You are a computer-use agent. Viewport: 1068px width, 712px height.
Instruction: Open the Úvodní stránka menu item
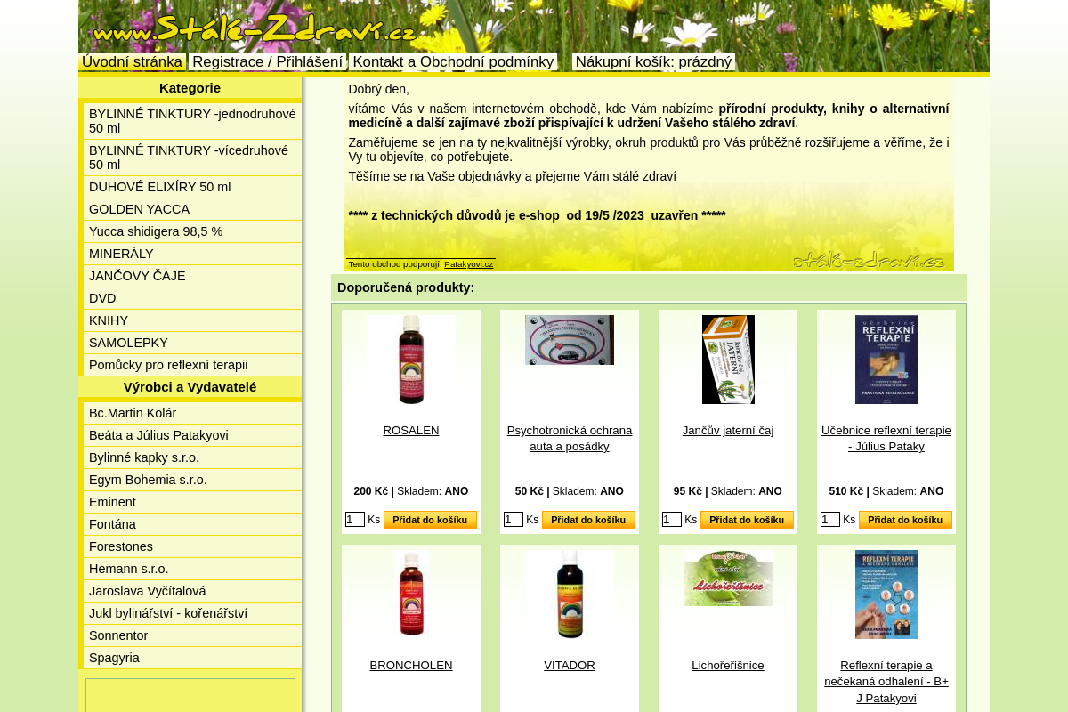point(132,62)
